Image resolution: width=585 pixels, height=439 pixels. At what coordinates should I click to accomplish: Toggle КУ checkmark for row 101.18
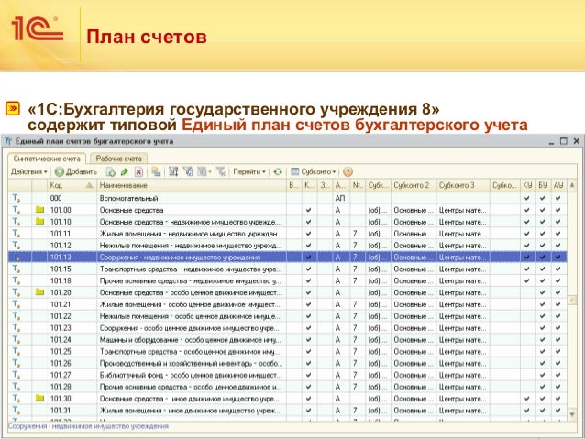[x=527, y=280]
